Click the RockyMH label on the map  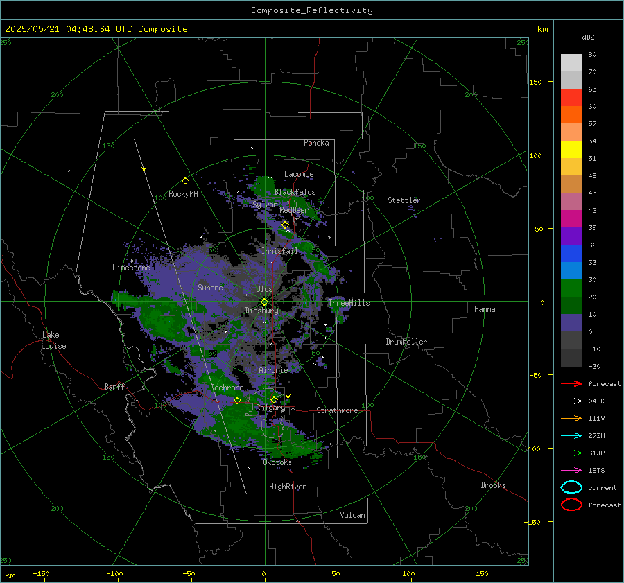click(x=183, y=194)
